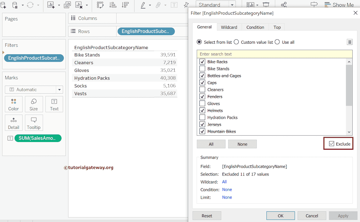The width and height of the screenshot is (360, 222).
Task: Expand the Clear Sheet dropdown arrow
Action: (x=87, y=5)
